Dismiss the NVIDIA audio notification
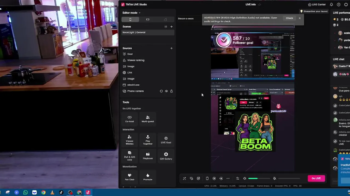This screenshot has width=350, height=196. click(300, 18)
